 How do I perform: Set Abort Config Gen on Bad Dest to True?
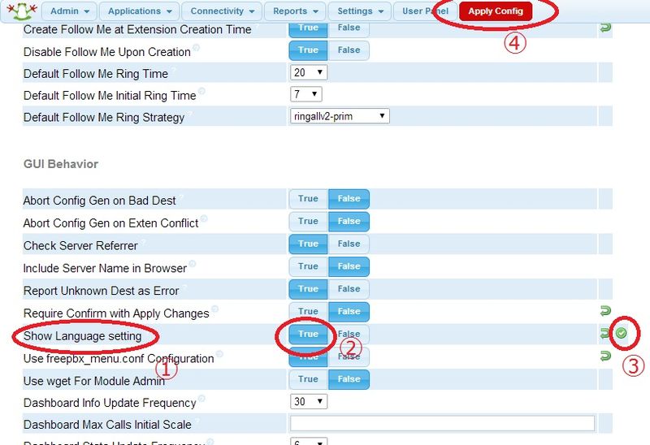(x=308, y=198)
